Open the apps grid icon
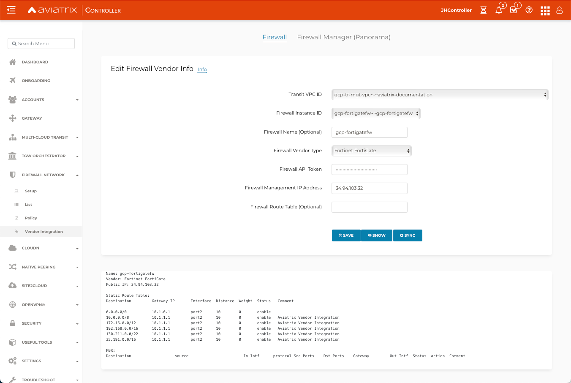The width and height of the screenshot is (571, 383). (x=545, y=11)
